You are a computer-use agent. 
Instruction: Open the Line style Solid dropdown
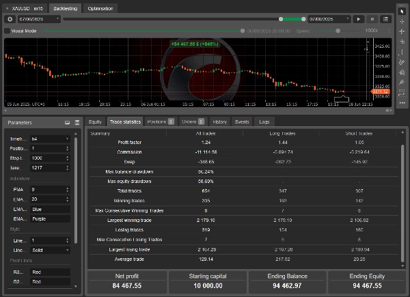(49, 251)
